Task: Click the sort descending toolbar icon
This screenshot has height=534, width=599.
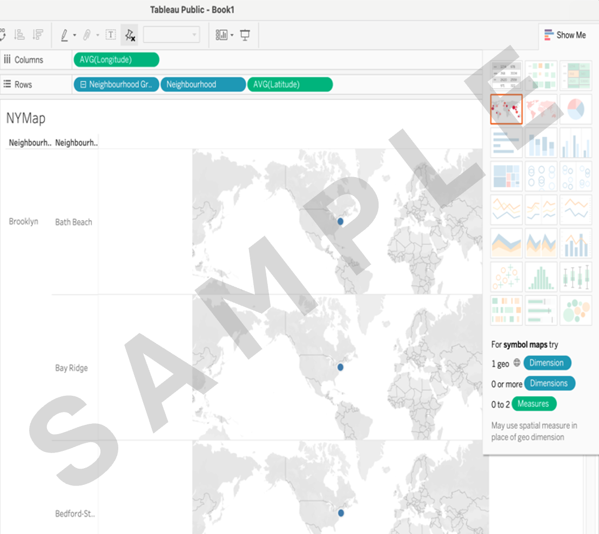Action: 38,35
